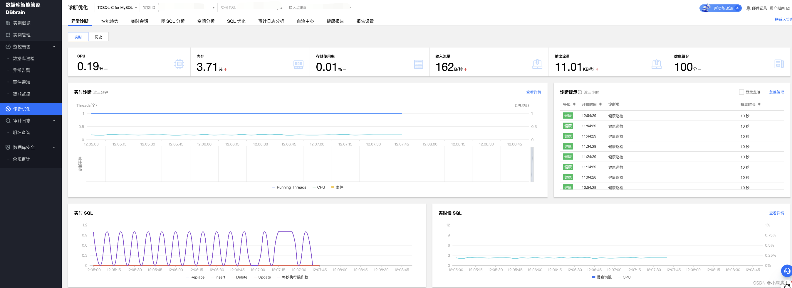
Task: Switch to 慢 SQL 分析 tab
Action: (172, 21)
